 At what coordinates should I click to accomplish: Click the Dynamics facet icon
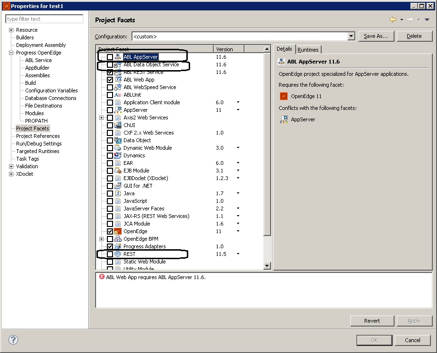(118, 155)
